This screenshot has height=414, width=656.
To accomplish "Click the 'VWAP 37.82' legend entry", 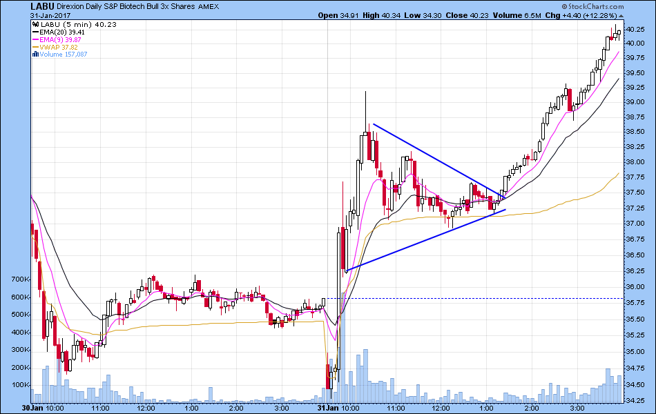I will (59, 47).
